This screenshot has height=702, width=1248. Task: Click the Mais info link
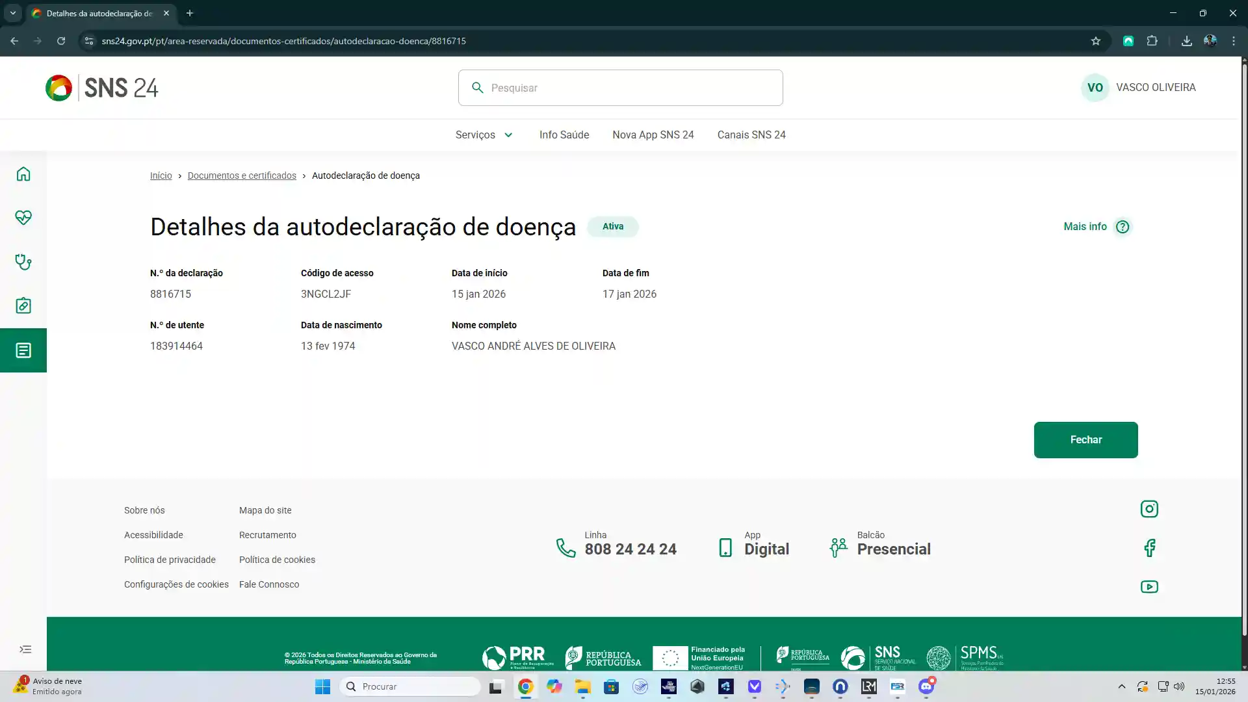tap(1085, 227)
